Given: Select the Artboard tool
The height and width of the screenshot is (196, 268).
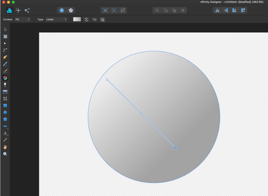Looking at the screenshot, I should (x=5, y=36).
